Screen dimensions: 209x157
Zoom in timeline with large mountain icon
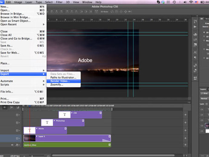48,156
